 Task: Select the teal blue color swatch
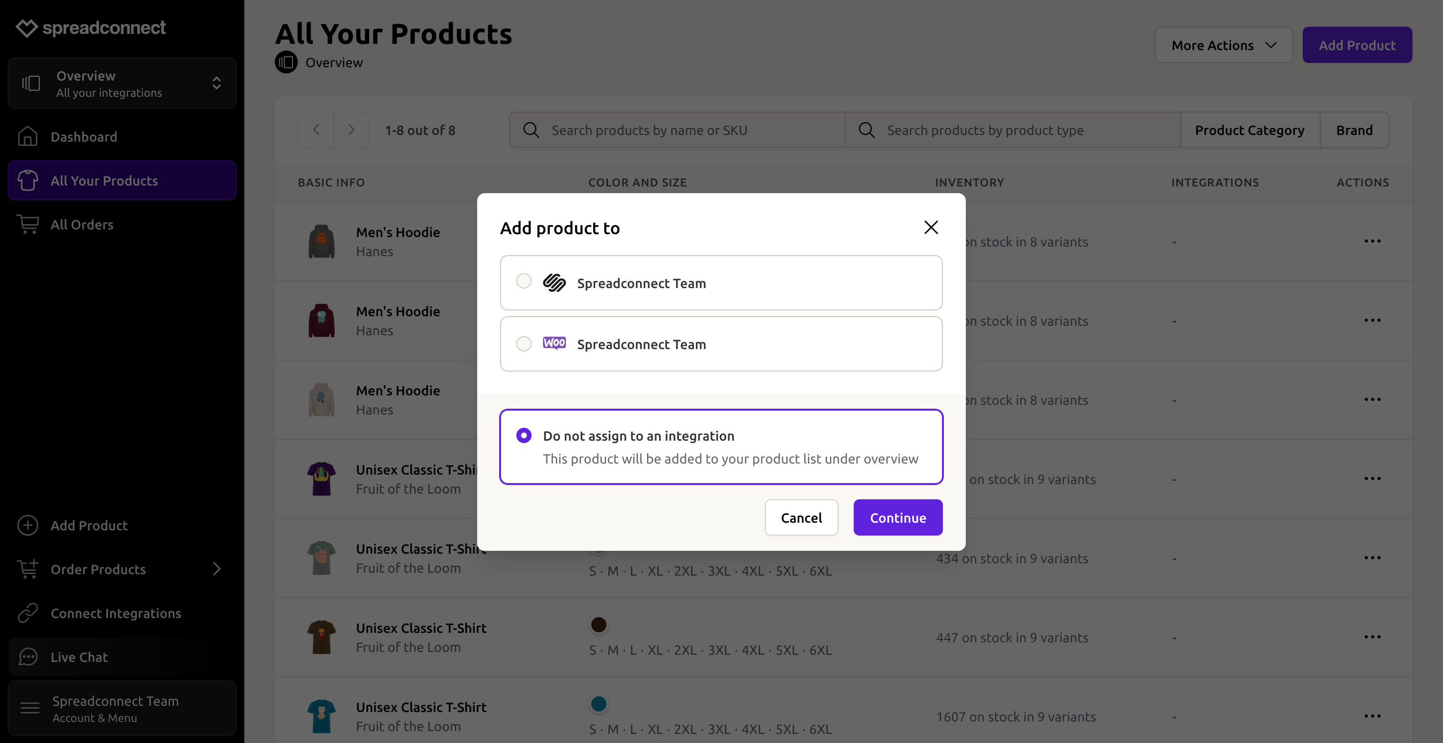pos(599,704)
